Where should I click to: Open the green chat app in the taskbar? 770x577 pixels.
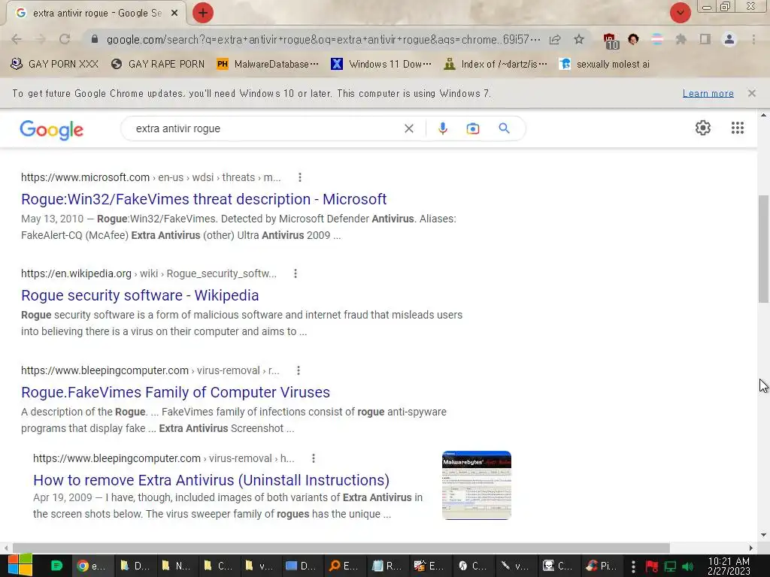[x=57, y=566]
